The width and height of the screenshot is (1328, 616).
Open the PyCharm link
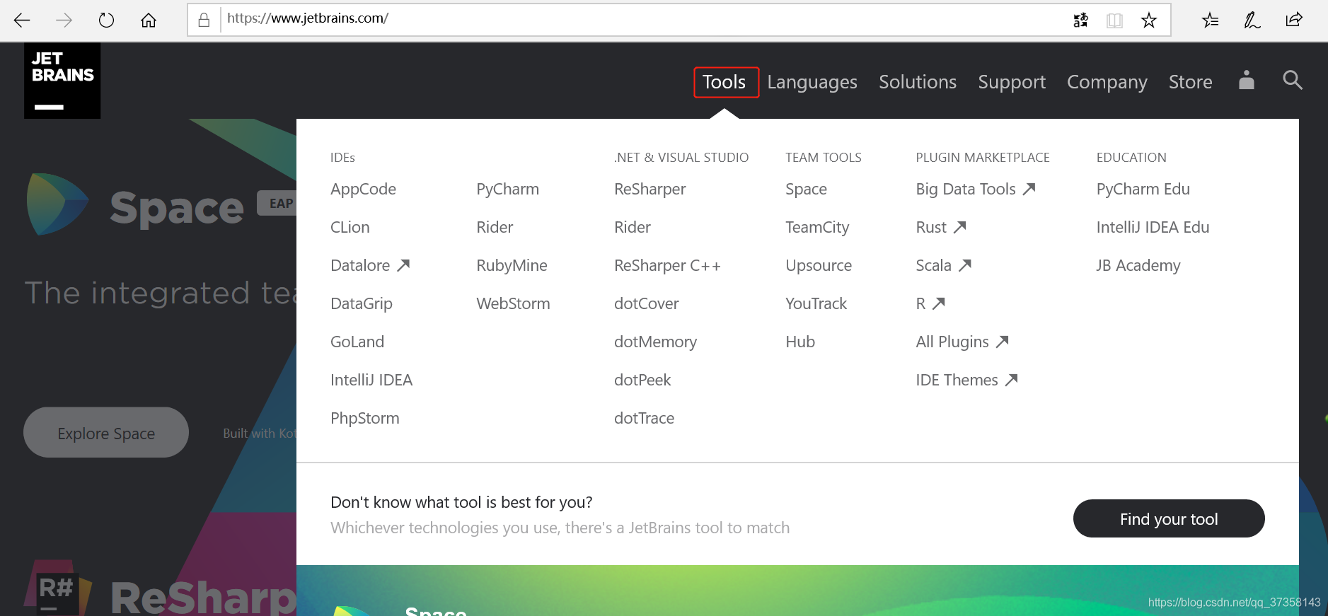click(x=508, y=189)
